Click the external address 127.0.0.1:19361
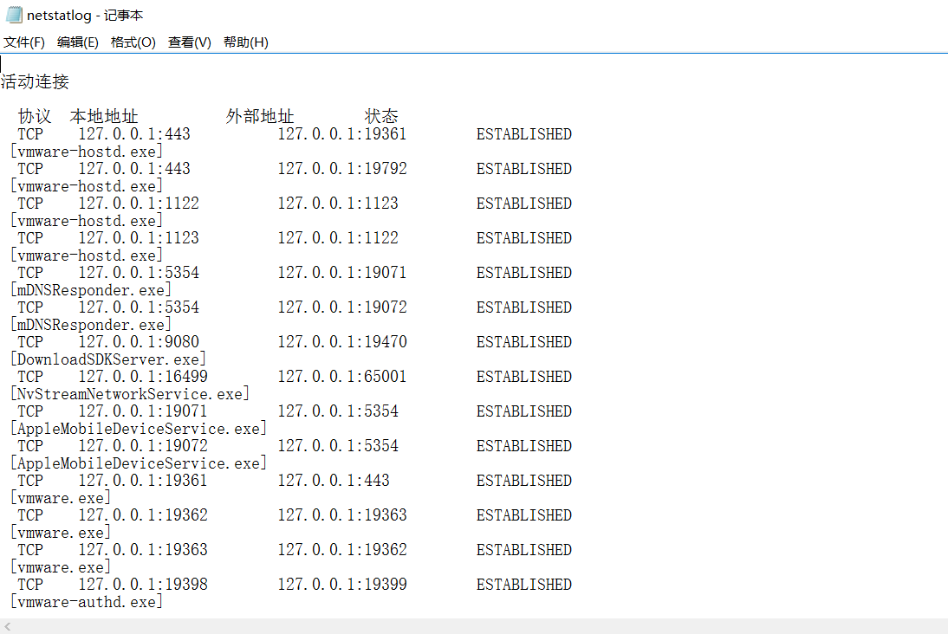This screenshot has height=634, width=948. pos(342,134)
